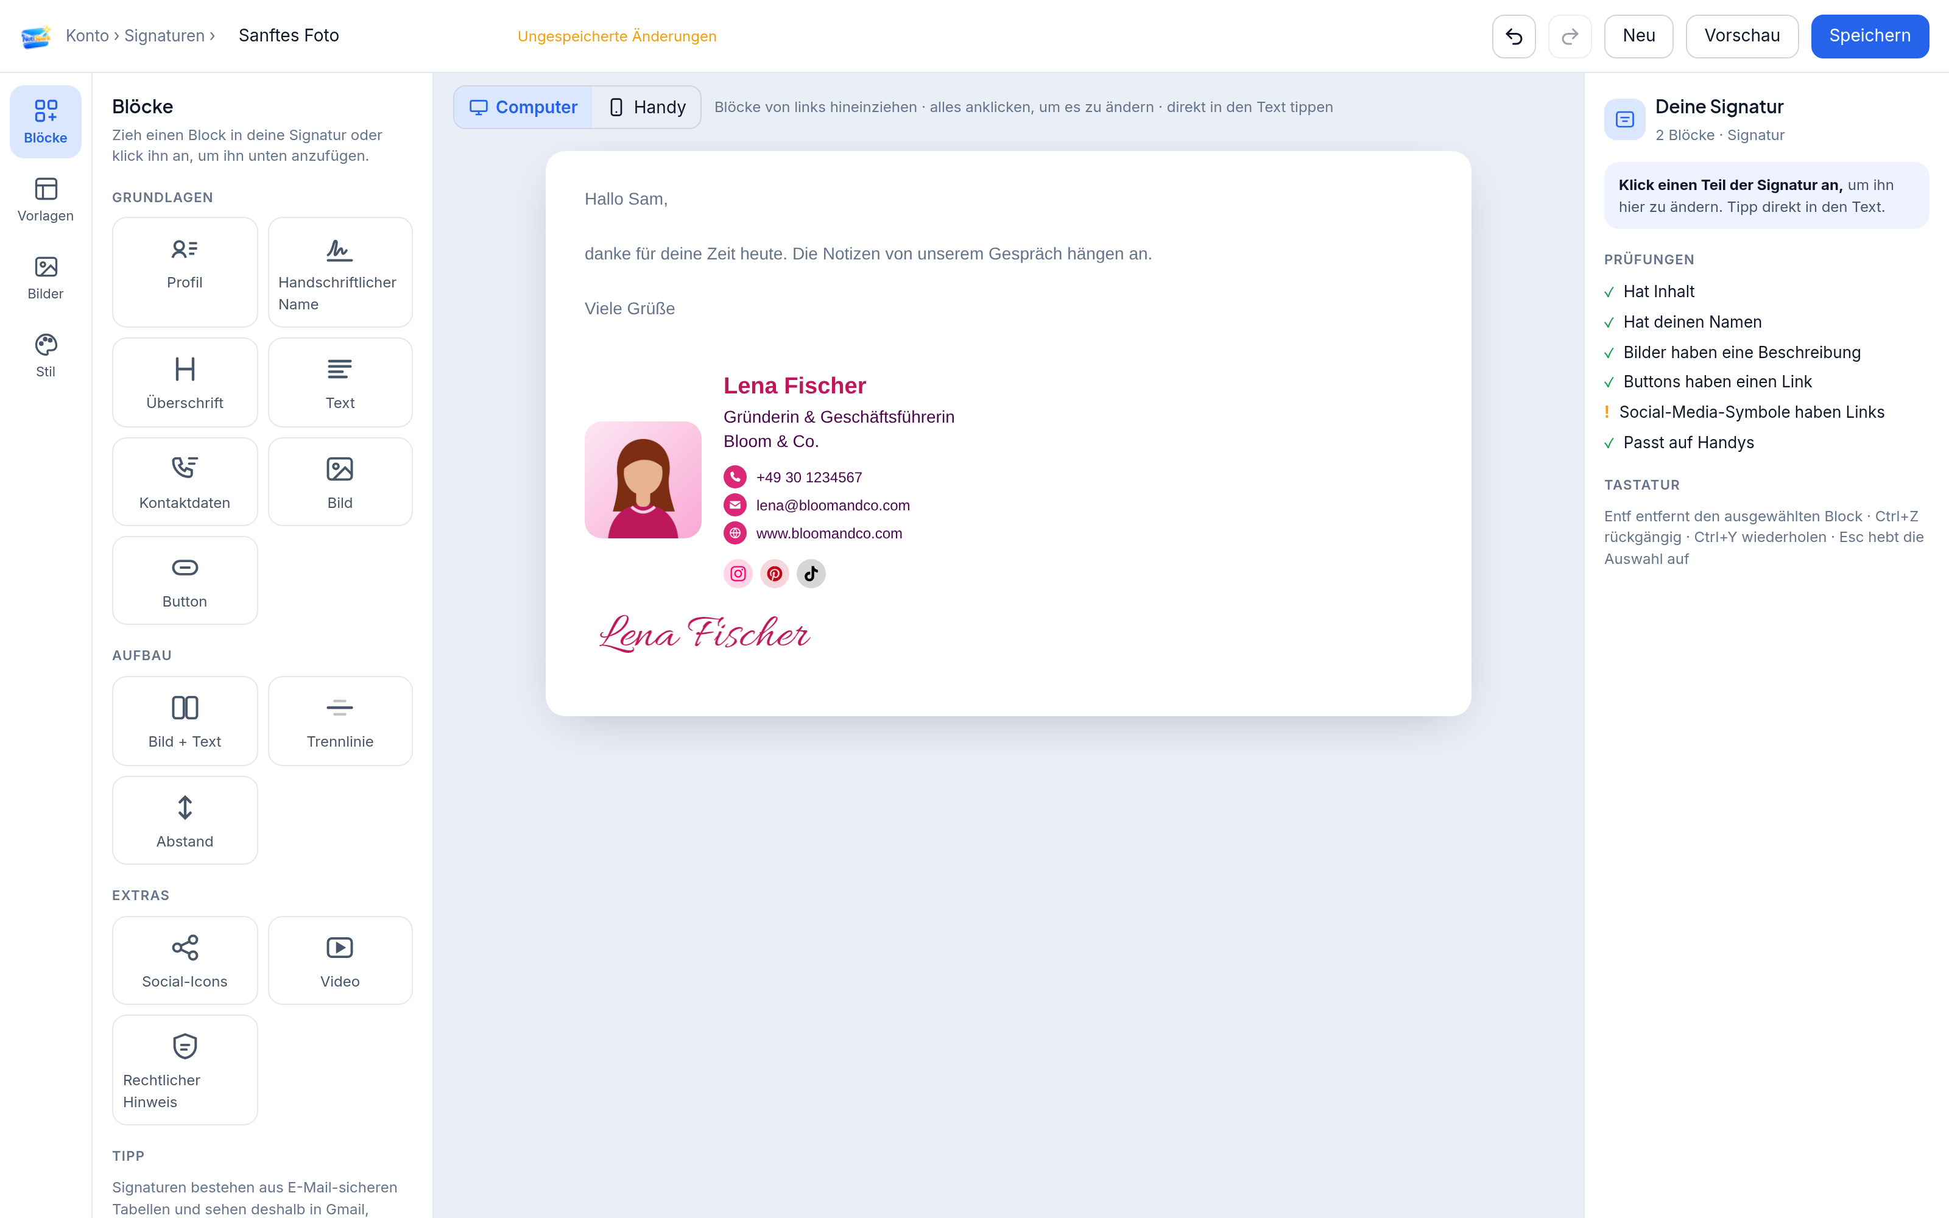Save with the Speichern button
Viewport: 1949px width, 1218px height.
point(1869,37)
